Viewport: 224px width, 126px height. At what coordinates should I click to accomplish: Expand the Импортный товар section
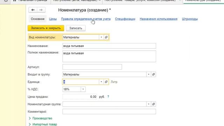[x=43, y=124]
